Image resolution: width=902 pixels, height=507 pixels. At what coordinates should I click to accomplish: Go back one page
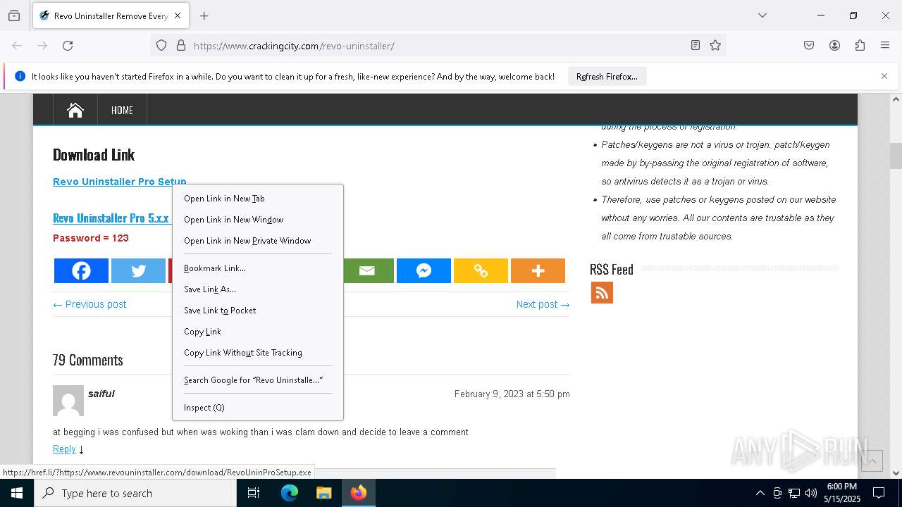point(17,46)
